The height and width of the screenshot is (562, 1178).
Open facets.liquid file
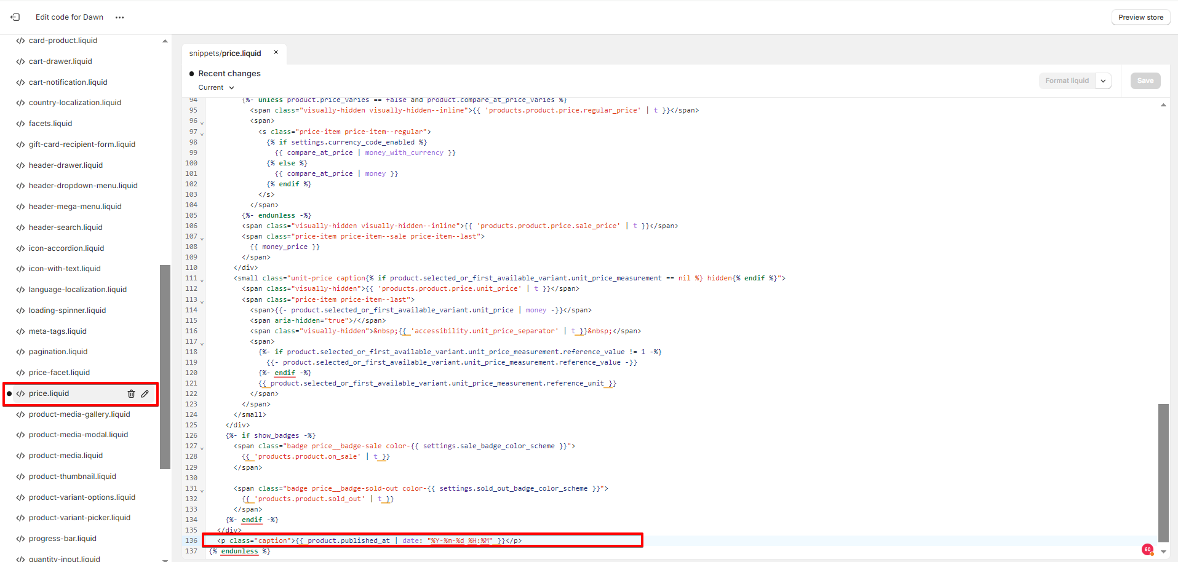coord(50,124)
